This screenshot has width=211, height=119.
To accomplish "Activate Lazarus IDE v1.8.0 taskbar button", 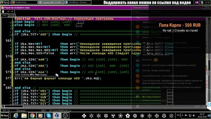I will click(x=51, y=2).
